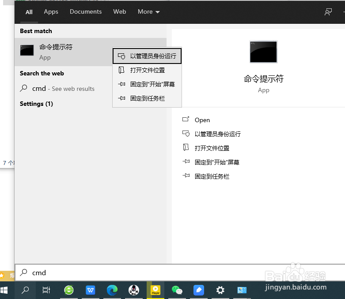Click the magnifier icon in the search box

pos(23,273)
